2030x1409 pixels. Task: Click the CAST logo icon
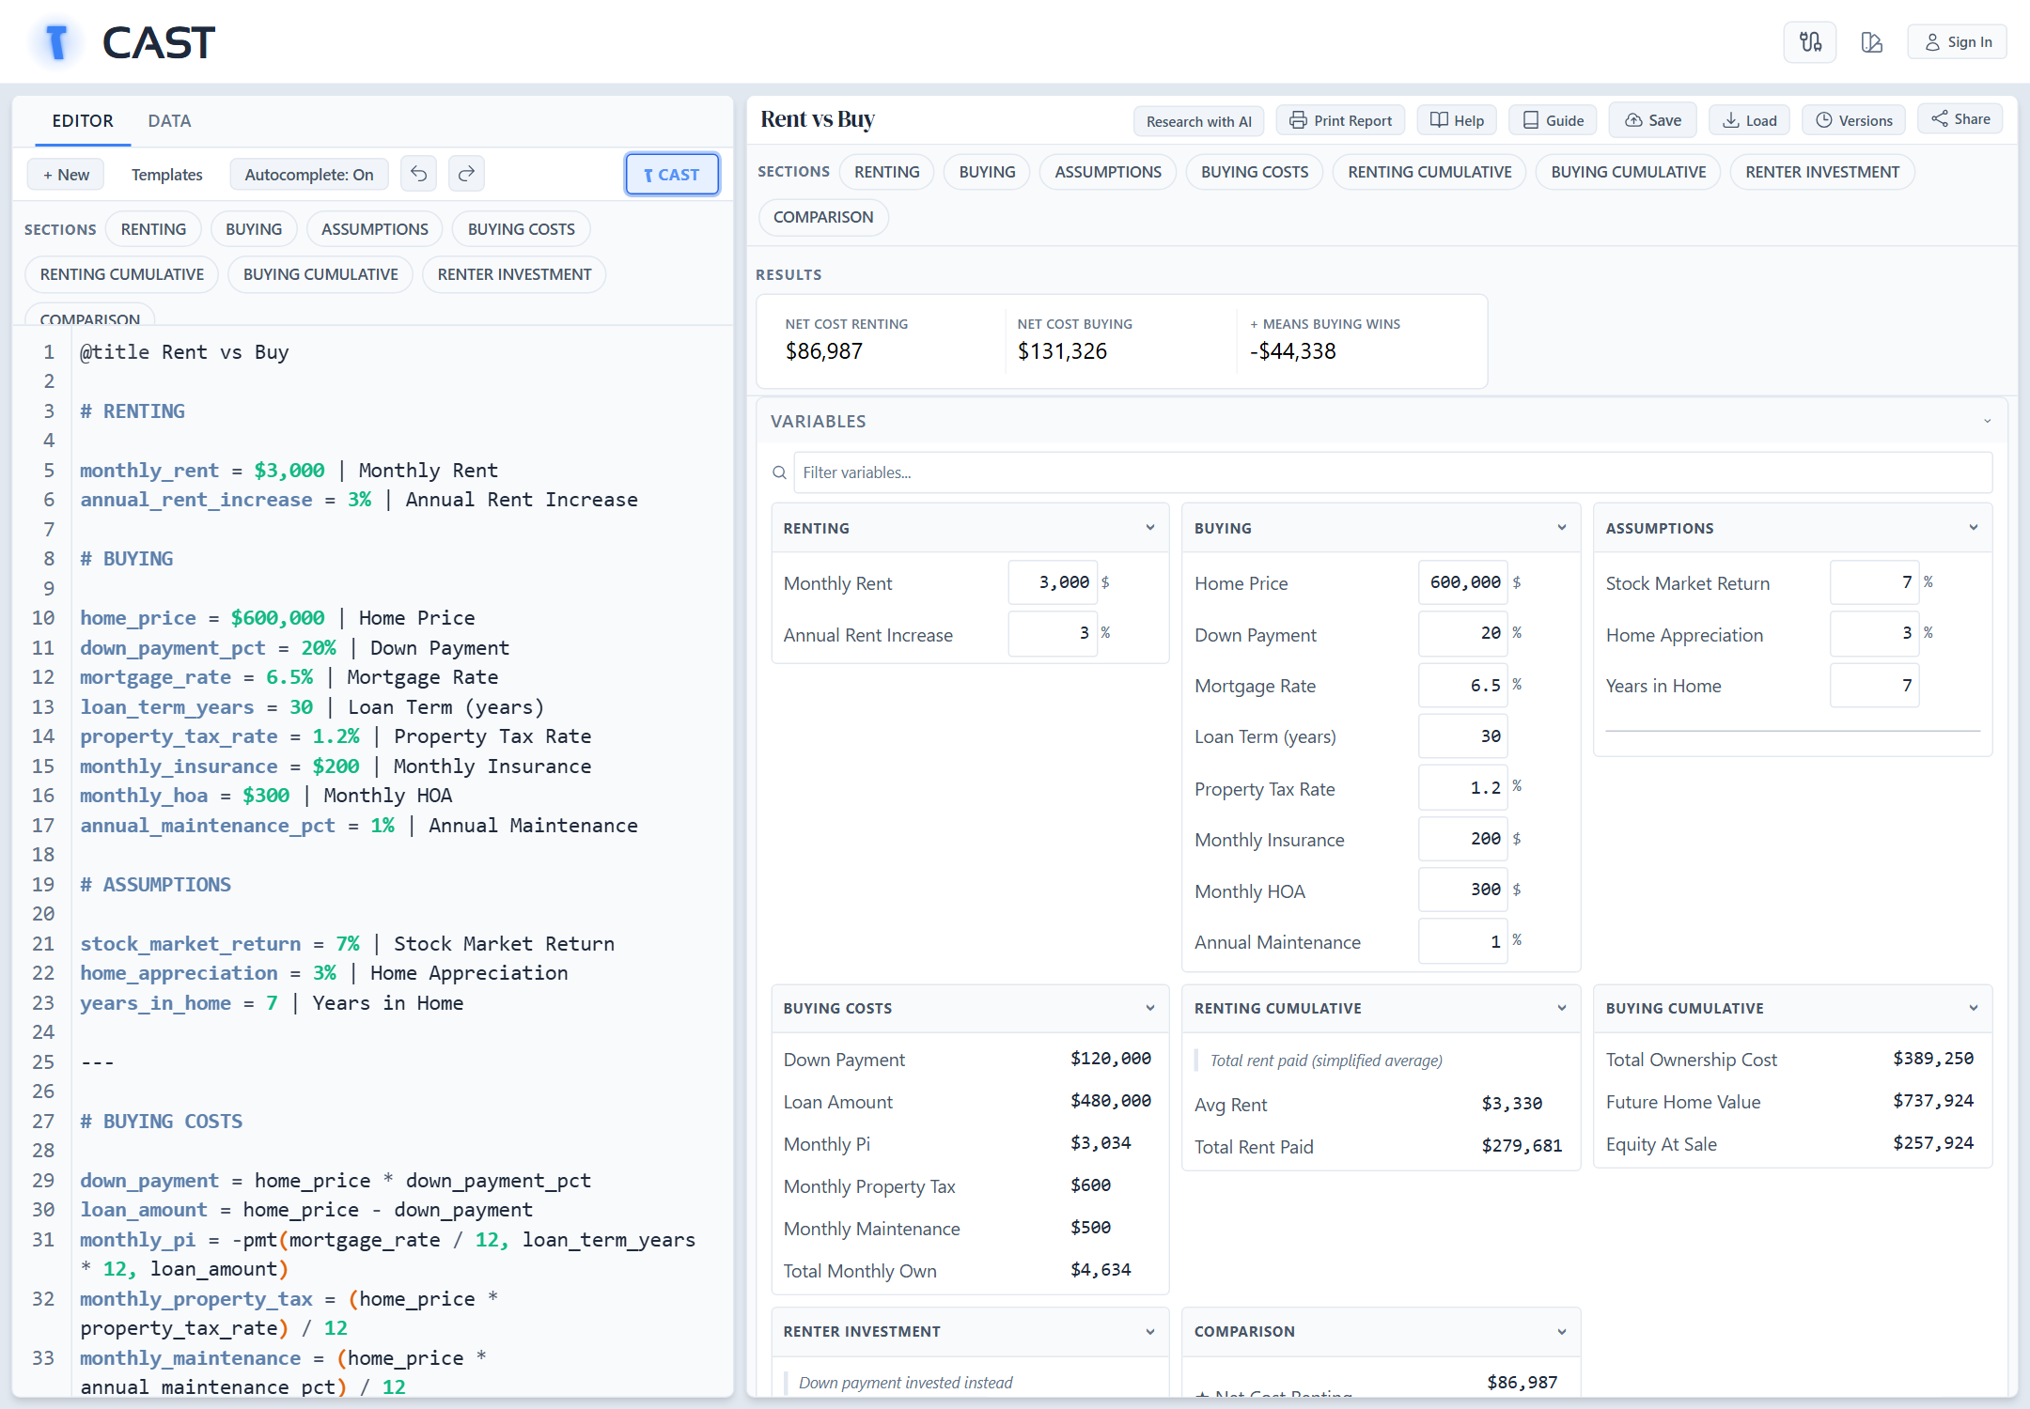pyautogui.click(x=57, y=42)
